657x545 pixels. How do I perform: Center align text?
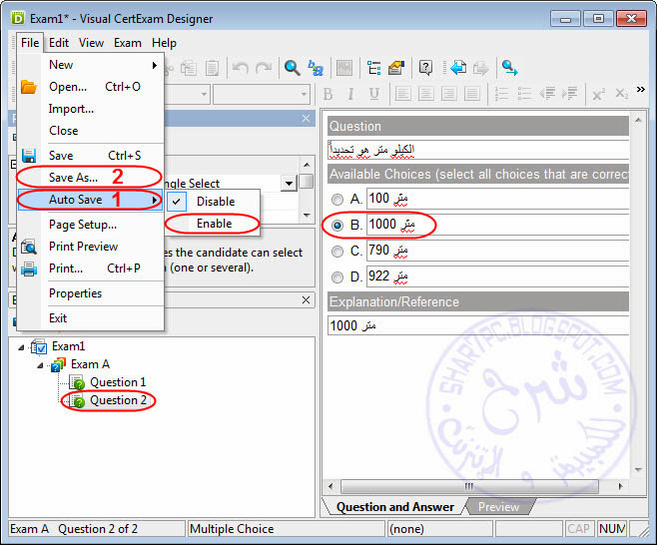425,94
